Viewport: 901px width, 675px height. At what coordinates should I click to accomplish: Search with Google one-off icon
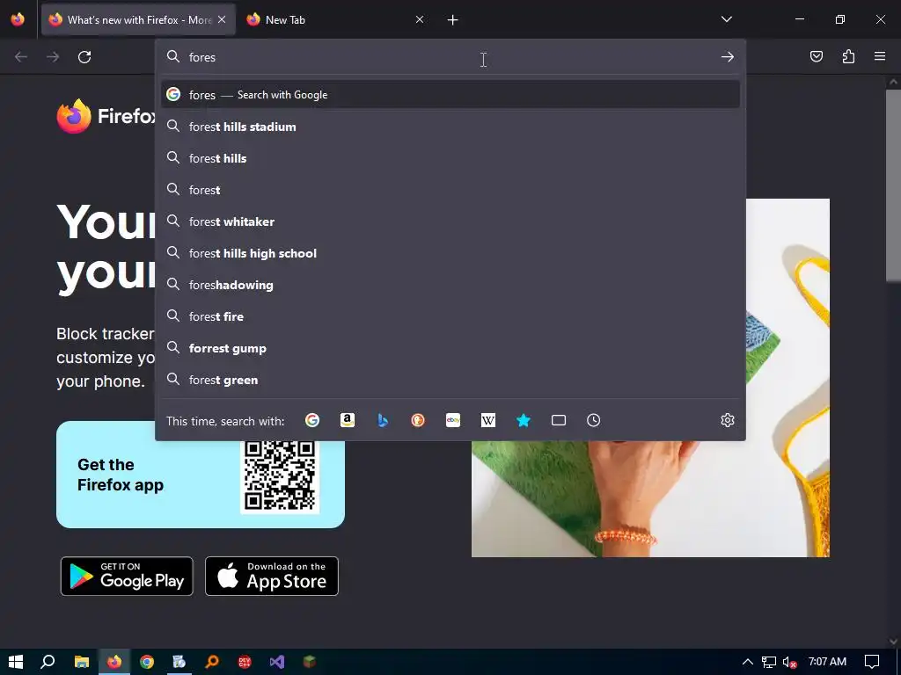(312, 420)
